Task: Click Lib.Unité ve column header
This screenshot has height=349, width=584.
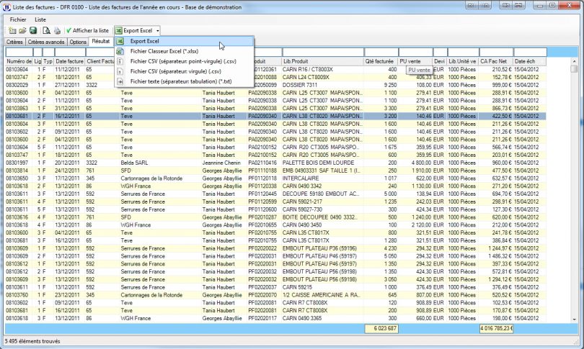Action: coord(463,61)
